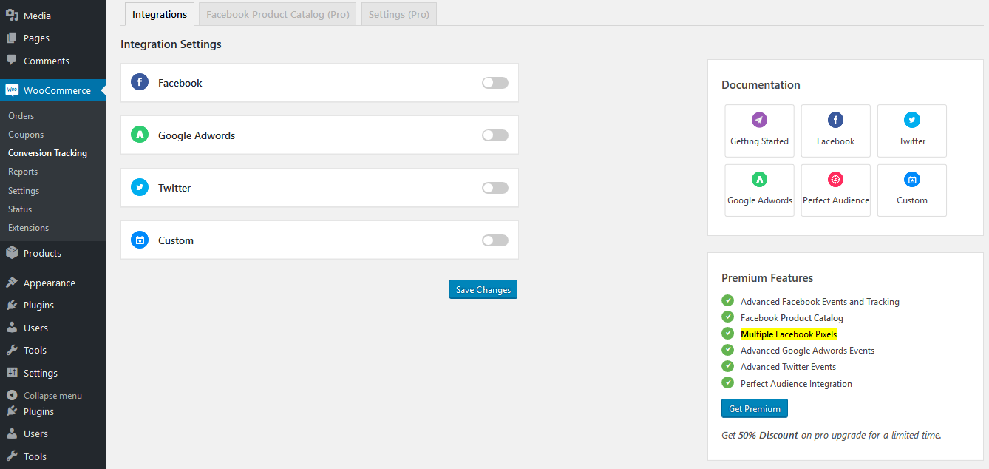
Task: Click the Collapse menu arrow icon
Action: 12,396
